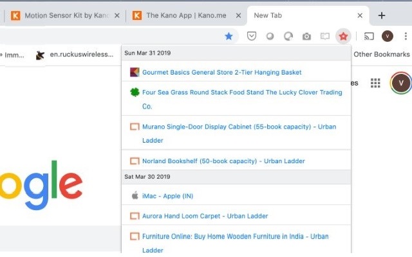Click the ruckuswireless dog favicon
The image size is (412, 257).
tap(40, 55)
